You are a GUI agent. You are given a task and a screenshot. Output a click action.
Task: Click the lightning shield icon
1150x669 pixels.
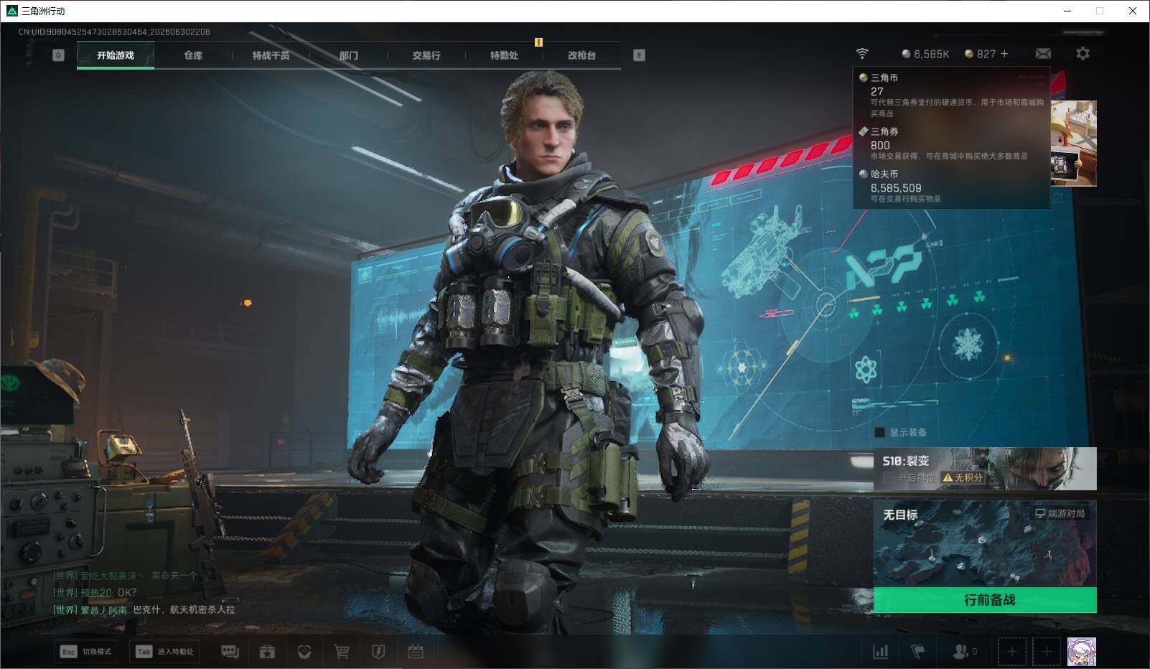tap(378, 652)
